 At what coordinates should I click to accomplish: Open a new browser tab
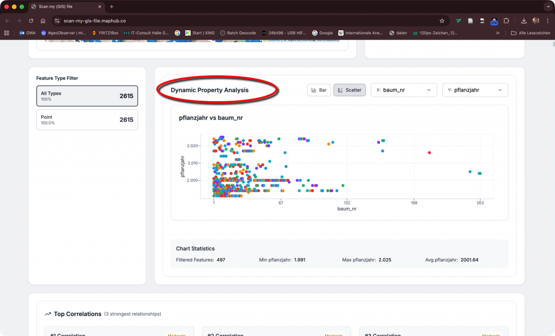pos(112,6)
